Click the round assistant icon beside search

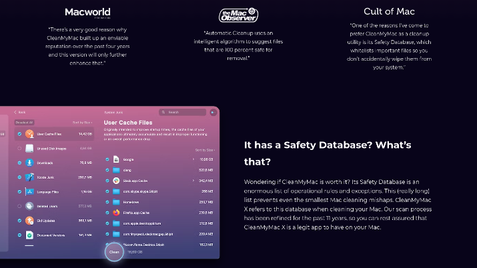coord(213,113)
